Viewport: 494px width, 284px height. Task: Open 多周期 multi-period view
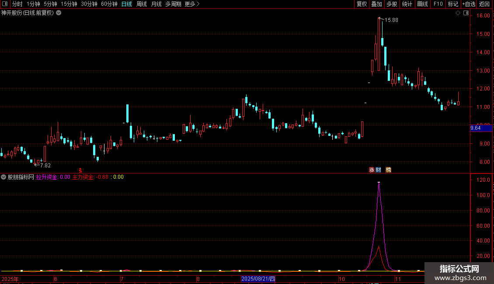point(173,4)
